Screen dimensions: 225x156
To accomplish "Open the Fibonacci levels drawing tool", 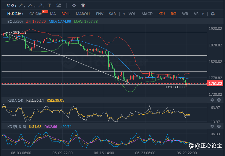I will point(59,6).
